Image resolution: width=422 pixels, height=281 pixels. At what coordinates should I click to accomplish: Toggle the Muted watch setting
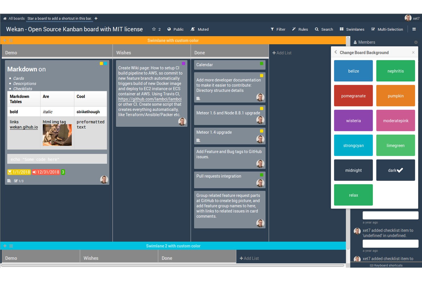(200, 29)
